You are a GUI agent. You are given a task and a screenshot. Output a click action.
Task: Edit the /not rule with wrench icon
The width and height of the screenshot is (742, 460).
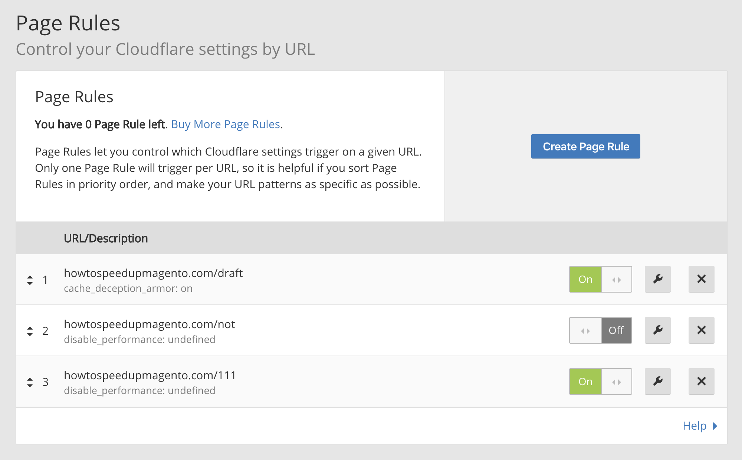657,330
